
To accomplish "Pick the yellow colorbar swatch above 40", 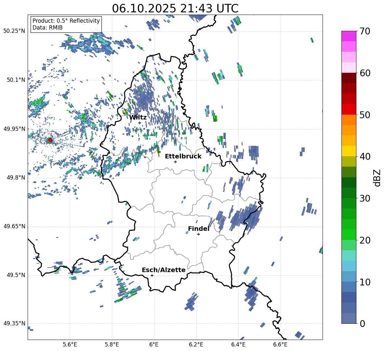I will pyautogui.click(x=349, y=151).
